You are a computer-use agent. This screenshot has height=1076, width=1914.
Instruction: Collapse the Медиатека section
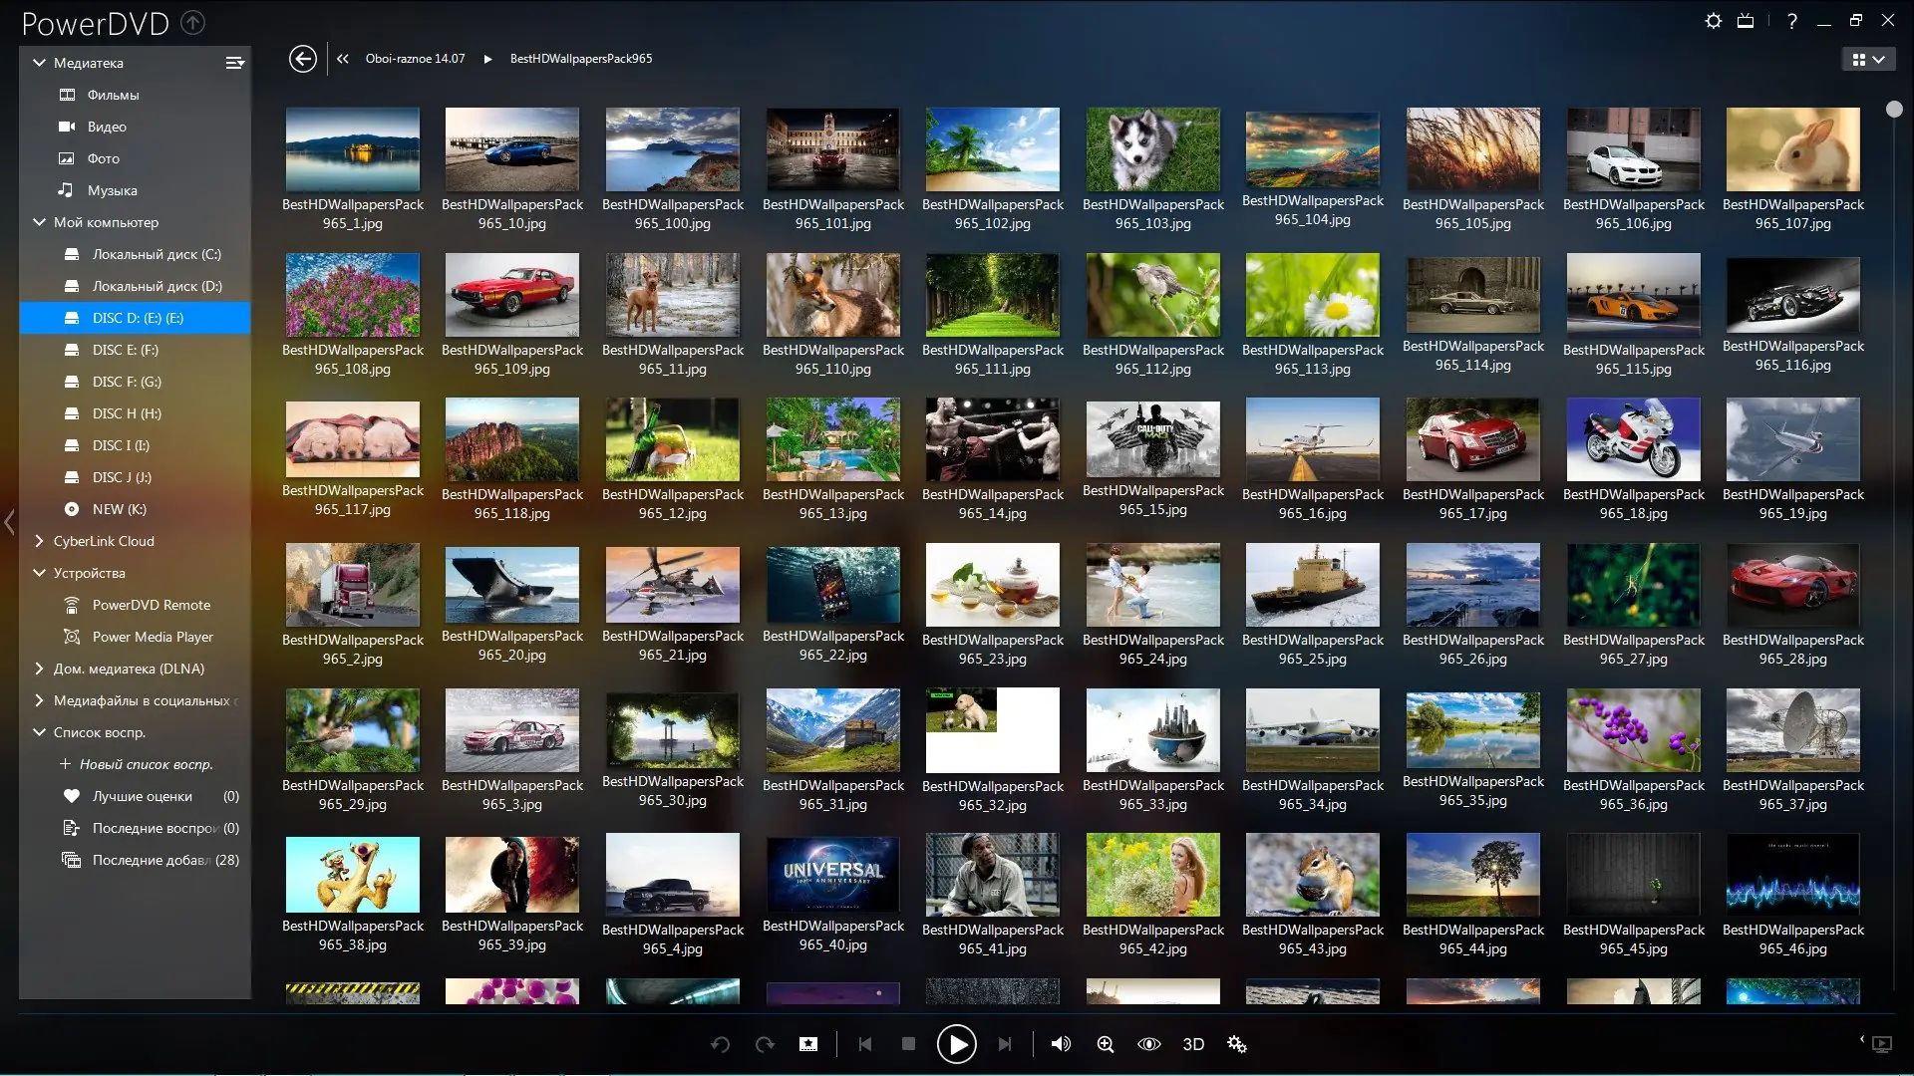click(40, 63)
